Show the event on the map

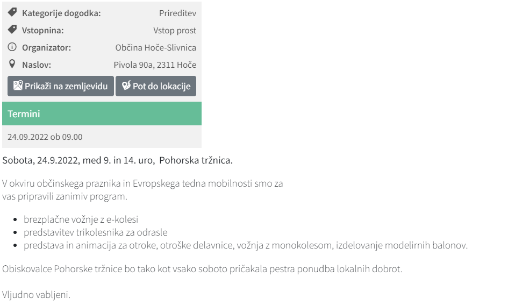click(61, 86)
